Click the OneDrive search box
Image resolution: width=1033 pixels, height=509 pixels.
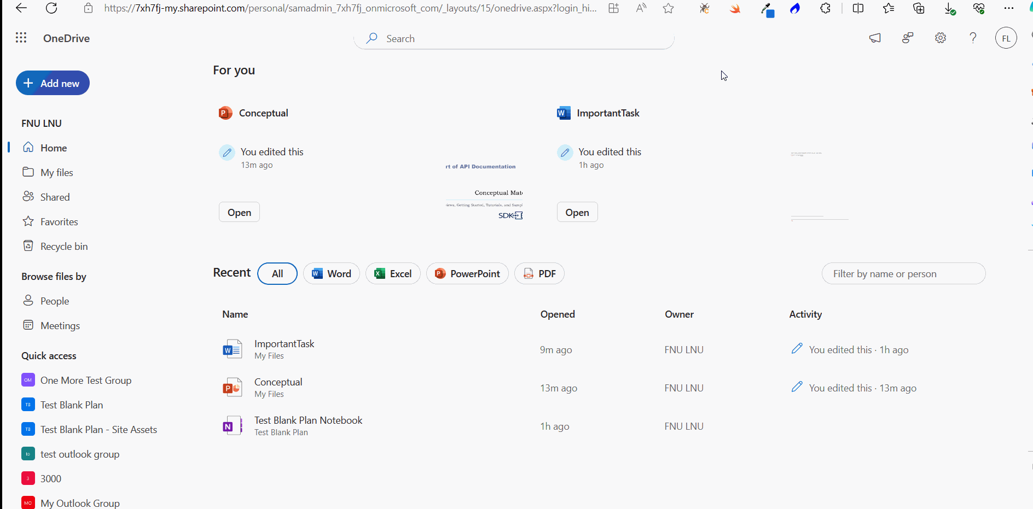[514, 38]
